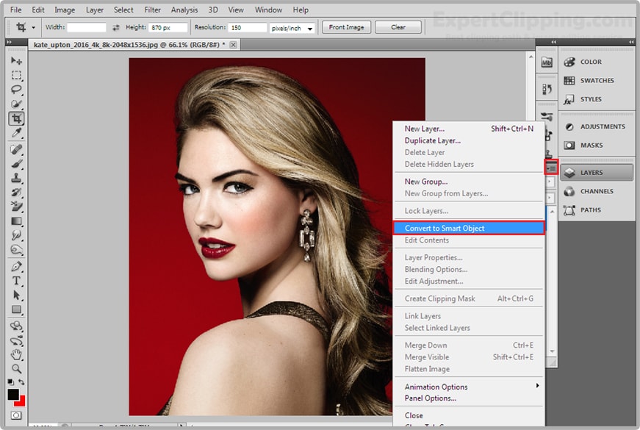Click the Resolution input field
Screen dimensions: 640x430
coord(248,28)
